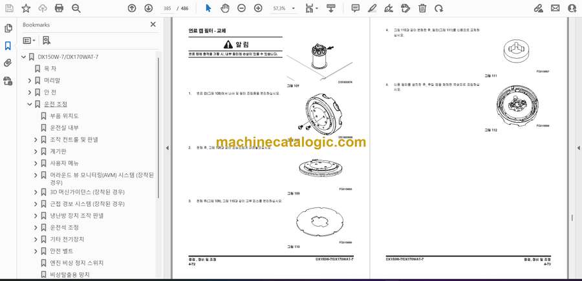Expand the 안 전 bookmark
Screen dimensions: 582x281
click(30, 92)
